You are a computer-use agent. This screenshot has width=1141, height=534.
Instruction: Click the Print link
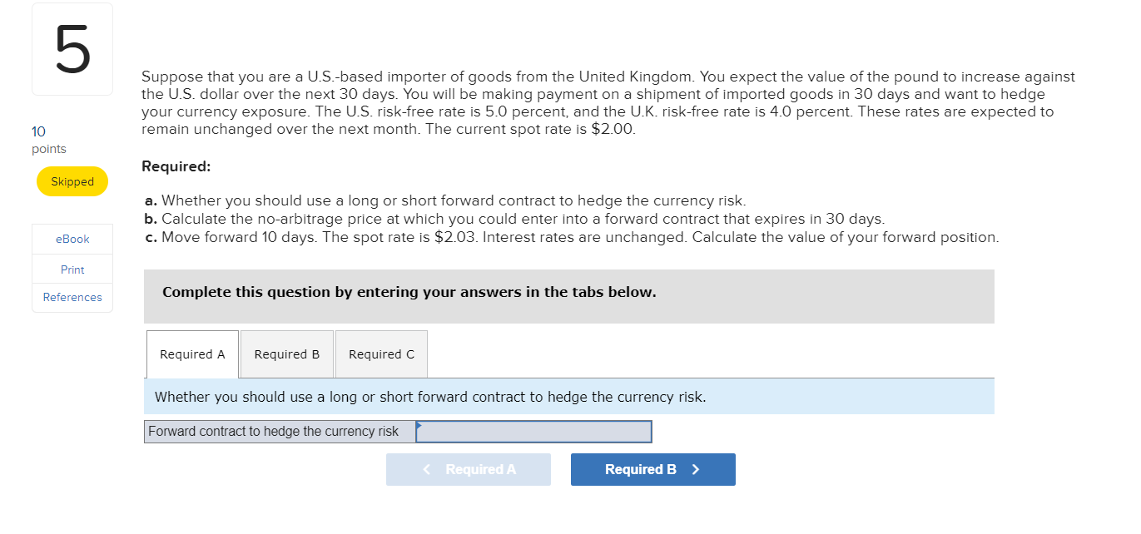click(72, 269)
